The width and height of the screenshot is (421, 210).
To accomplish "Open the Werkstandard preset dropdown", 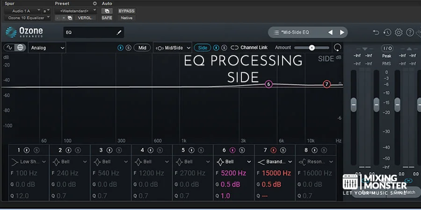I will click(x=76, y=11).
